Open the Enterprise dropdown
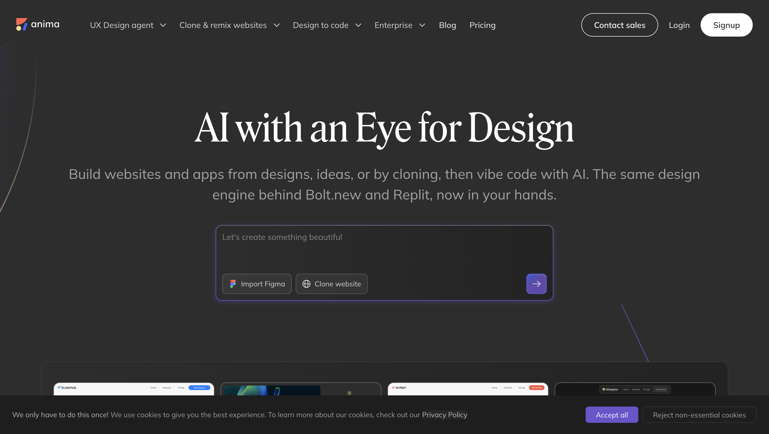This screenshot has height=434, width=769. (400, 25)
